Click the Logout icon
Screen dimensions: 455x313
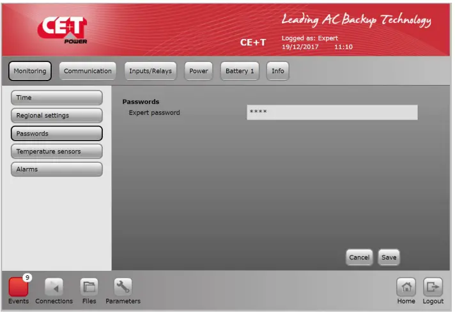pyautogui.click(x=433, y=287)
